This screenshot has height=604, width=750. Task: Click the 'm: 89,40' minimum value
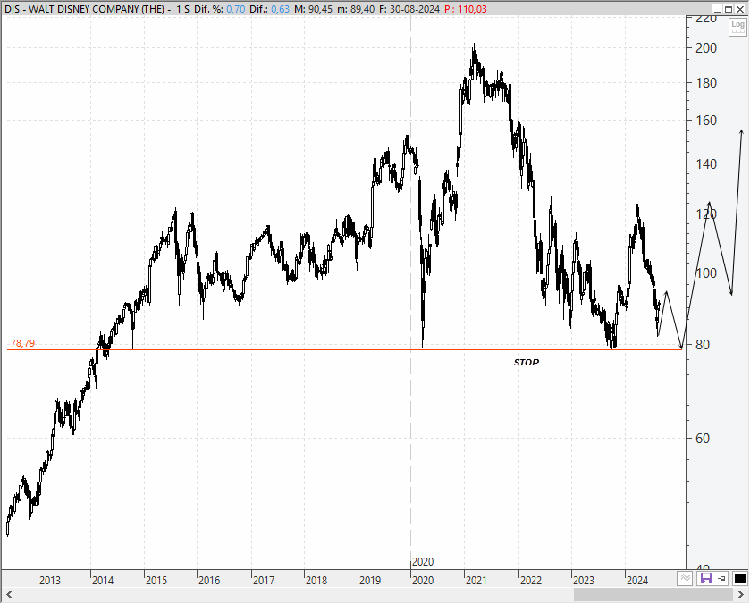[x=357, y=9]
